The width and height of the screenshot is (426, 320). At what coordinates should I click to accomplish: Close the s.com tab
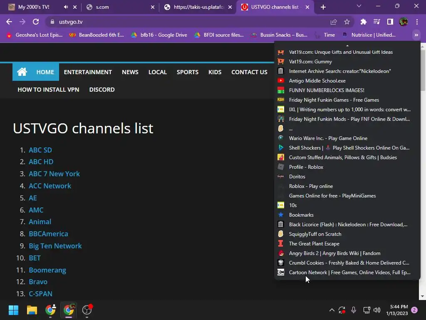tap(153, 7)
